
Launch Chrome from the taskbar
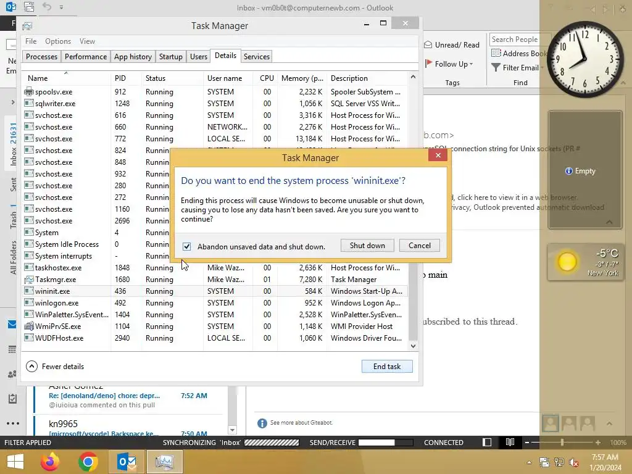(x=88, y=462)
